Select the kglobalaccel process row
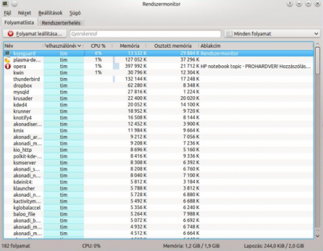Image resolution: width=323 pixels, height=251 pixels. coord(158,208)
